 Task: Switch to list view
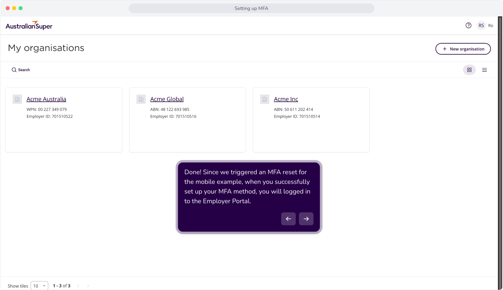pyautogui.click(x=484, y=70)
